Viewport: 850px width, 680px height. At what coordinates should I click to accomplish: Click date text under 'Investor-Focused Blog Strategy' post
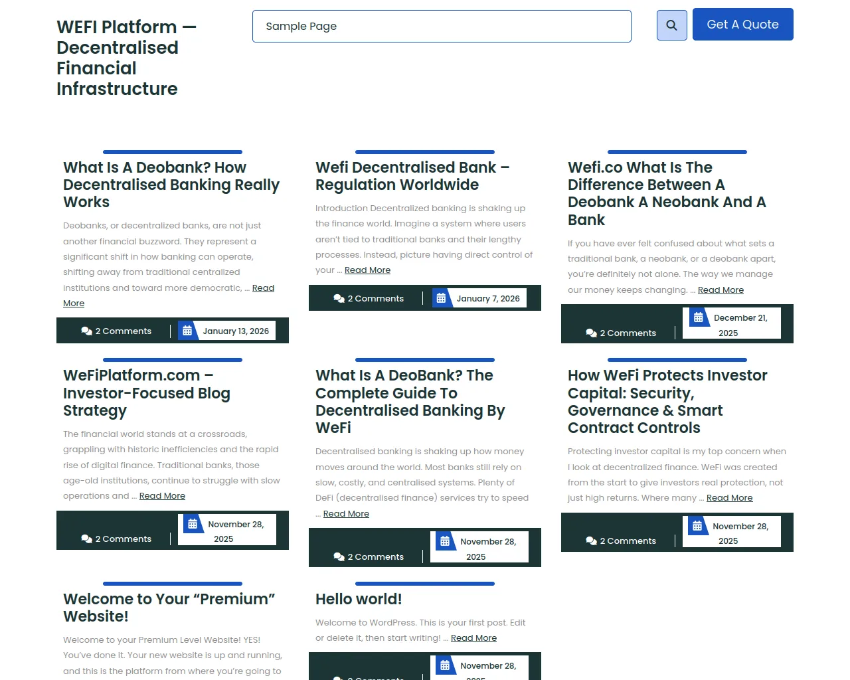pos(236,531)
